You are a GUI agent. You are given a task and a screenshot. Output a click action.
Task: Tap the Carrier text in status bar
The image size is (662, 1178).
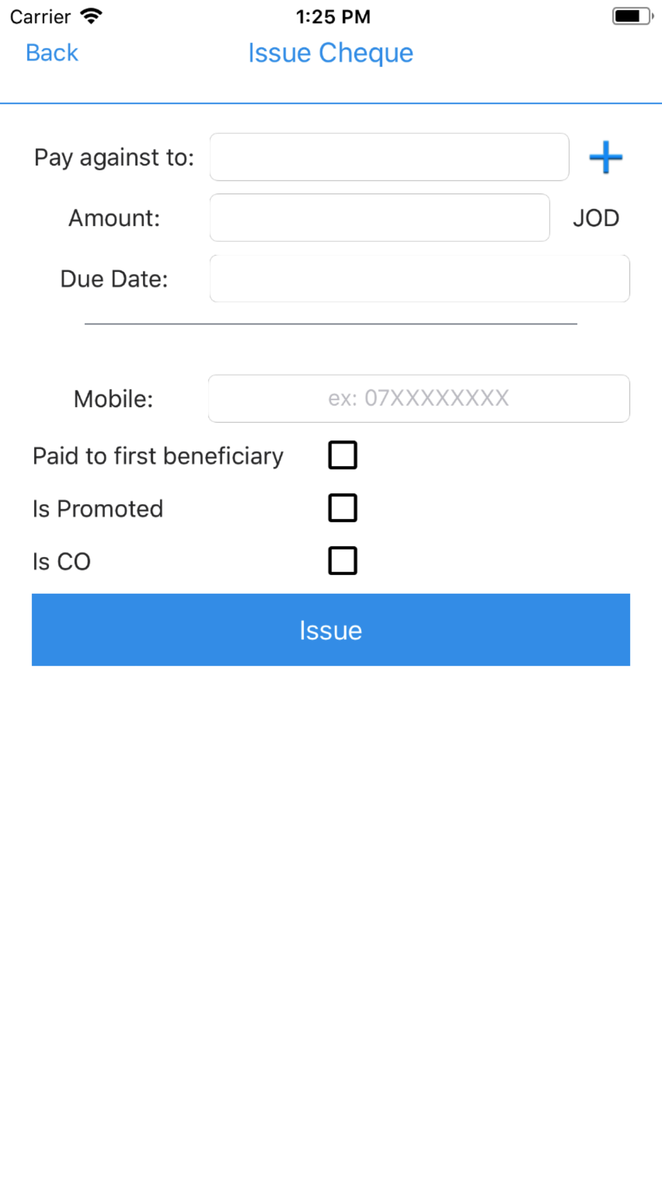click(x=41, y=17)
